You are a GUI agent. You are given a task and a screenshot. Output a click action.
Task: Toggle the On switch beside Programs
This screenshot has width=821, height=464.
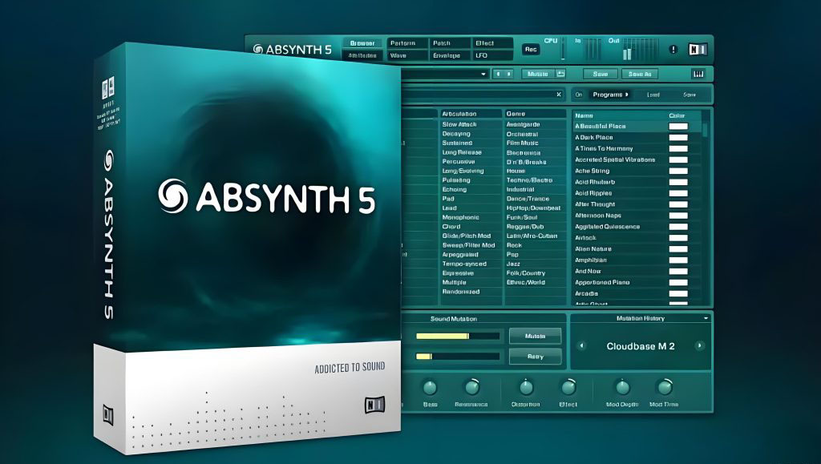[x=579, y=95]
